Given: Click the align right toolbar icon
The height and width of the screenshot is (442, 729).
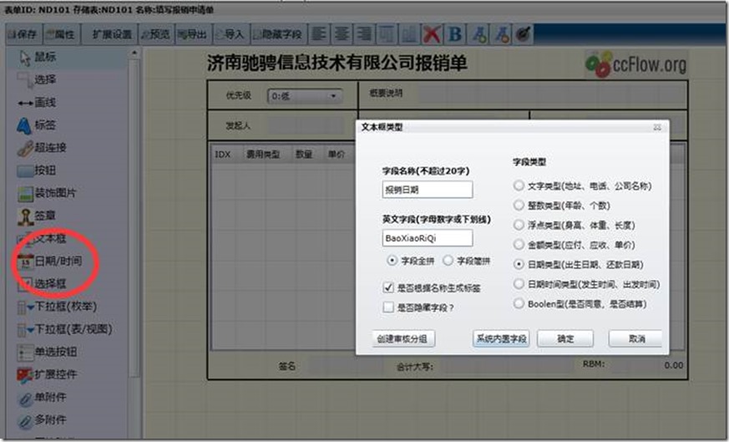Looking at the screenshot, I should click(x=364, y=34).
